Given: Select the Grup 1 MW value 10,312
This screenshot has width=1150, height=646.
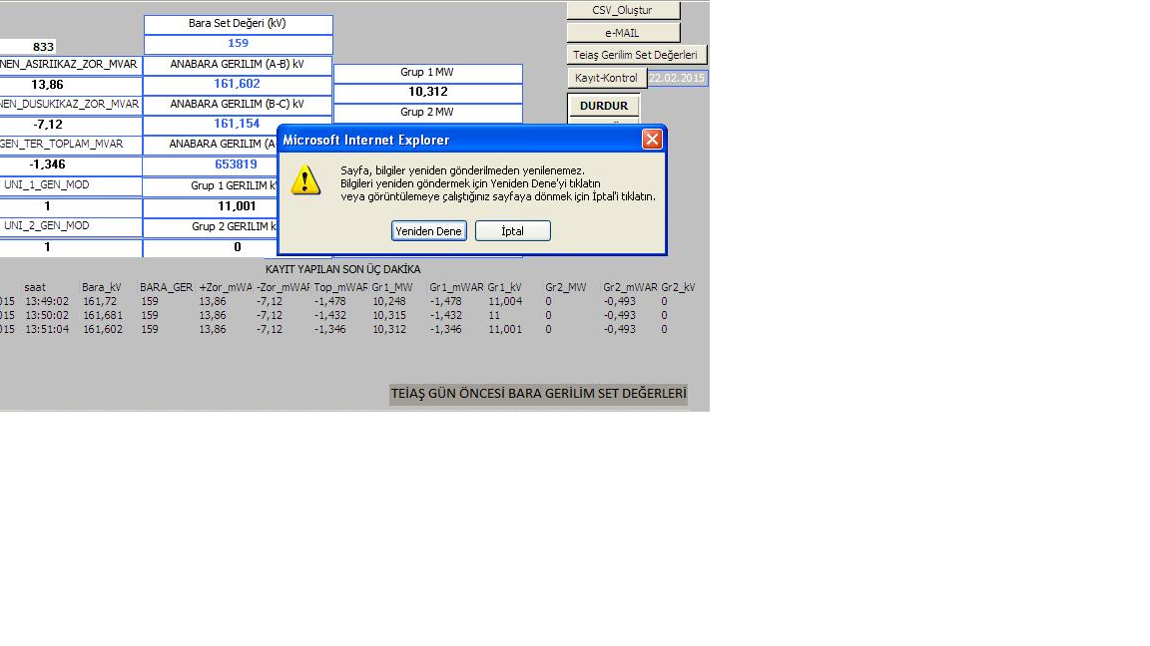Looking at the screenshot, I should click(x=427, y=92).
